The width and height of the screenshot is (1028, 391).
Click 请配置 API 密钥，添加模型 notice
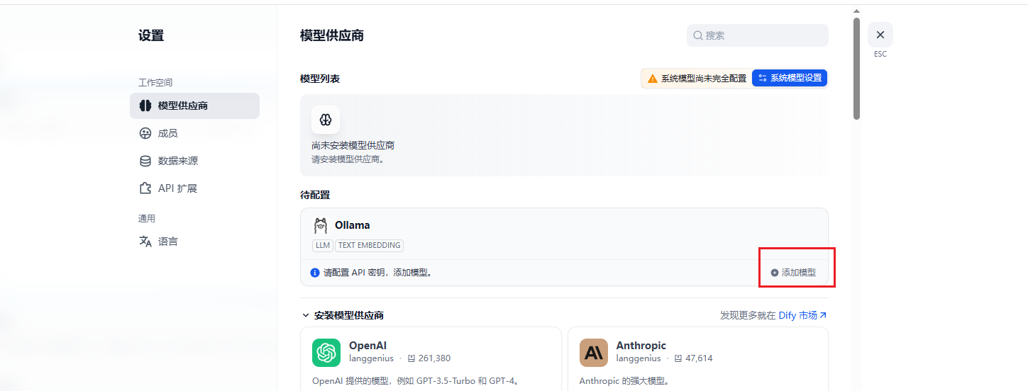point(378,273)
